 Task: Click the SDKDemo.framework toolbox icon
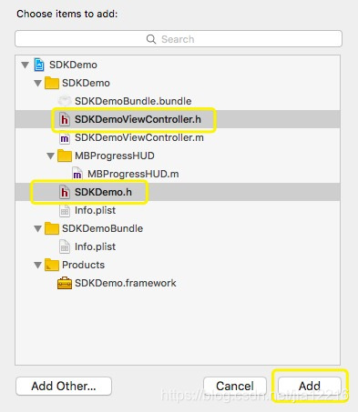(65, 283)
